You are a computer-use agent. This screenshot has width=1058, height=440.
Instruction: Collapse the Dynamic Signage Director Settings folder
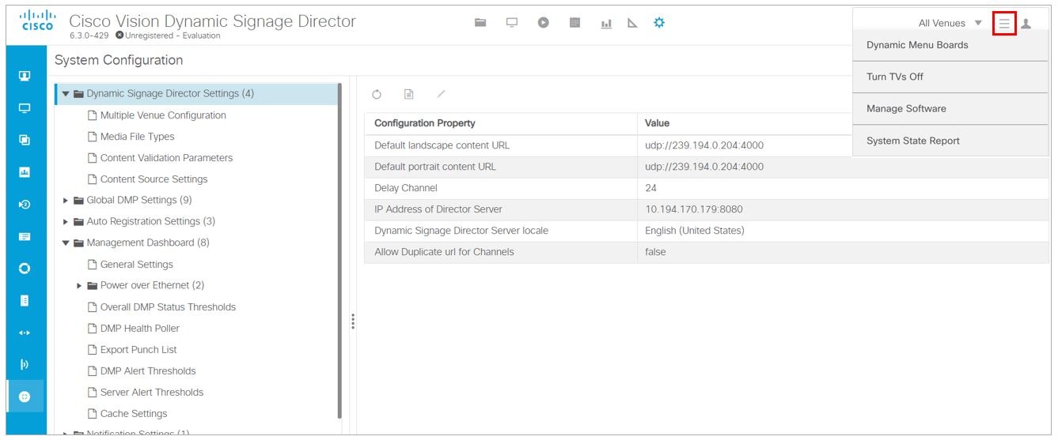click(x=66, y=94)
